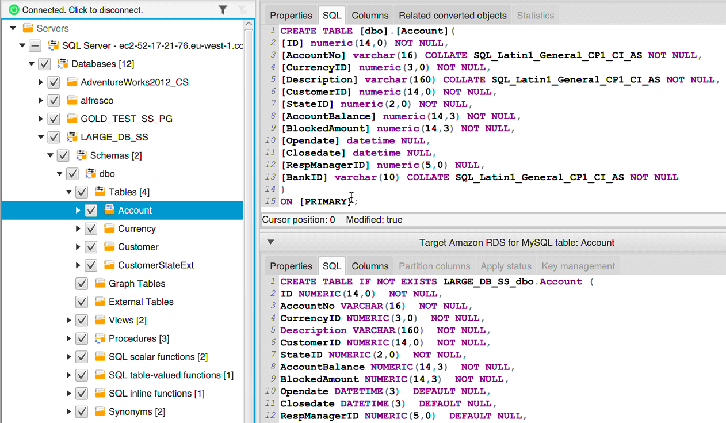Open the Related converted objects tab
The width and height of the screenshot is (726, 423).
click(452, 15)
